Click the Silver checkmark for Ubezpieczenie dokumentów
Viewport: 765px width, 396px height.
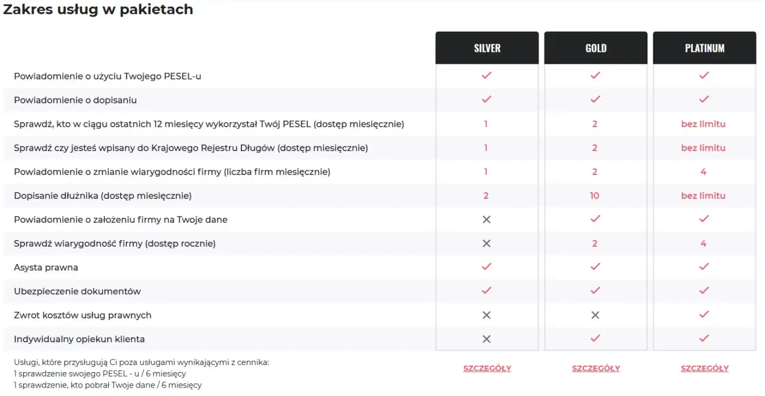point(486,291)
